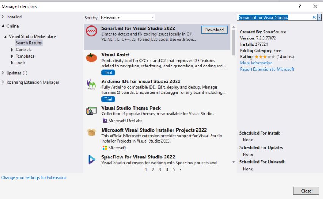Viewport: 323px width, 199px height.
Task: Expand the Installed category
Action: pyautogui.click(x=3, y=16)
